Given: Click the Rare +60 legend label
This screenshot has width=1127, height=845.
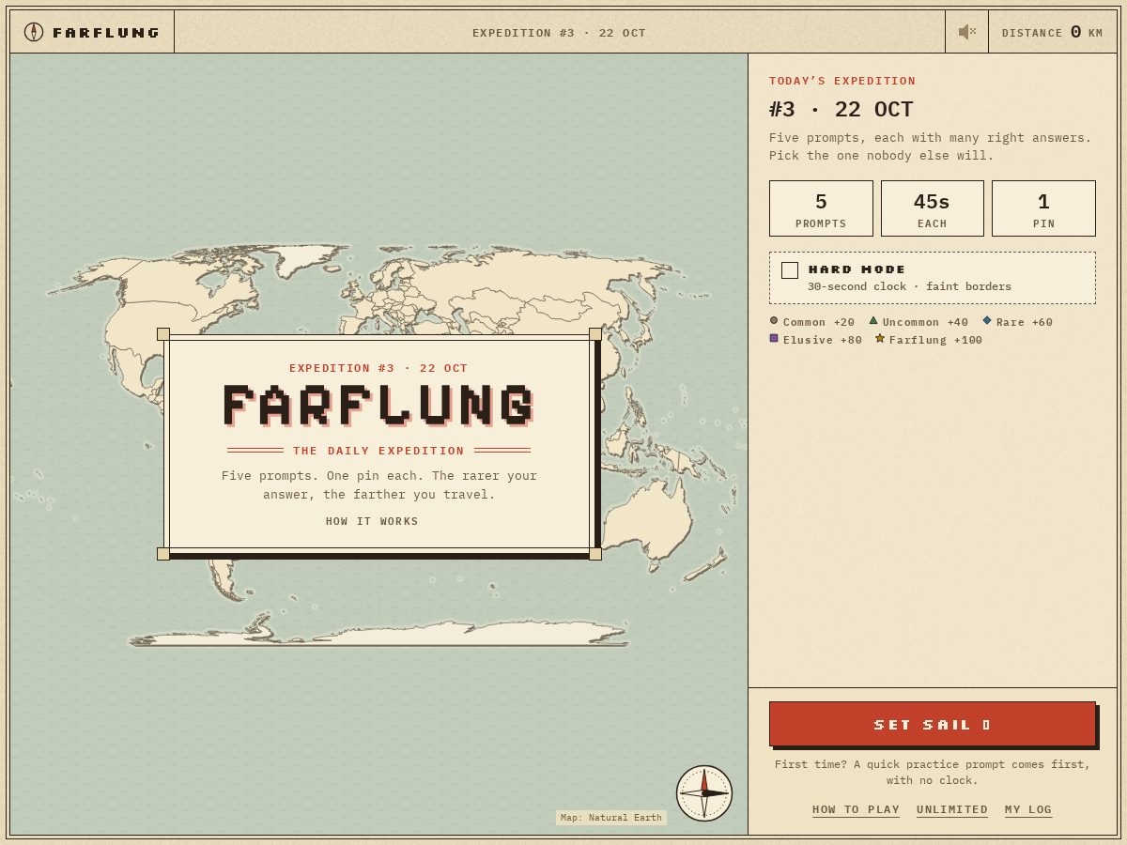Looking at the screenshot, I should point(1025,322).
